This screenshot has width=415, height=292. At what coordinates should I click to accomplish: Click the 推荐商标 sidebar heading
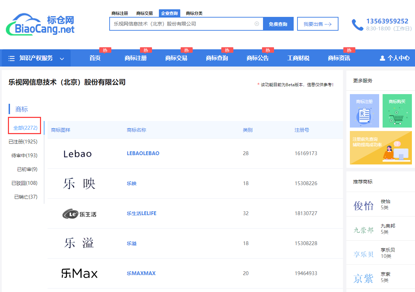click(363, 182)
